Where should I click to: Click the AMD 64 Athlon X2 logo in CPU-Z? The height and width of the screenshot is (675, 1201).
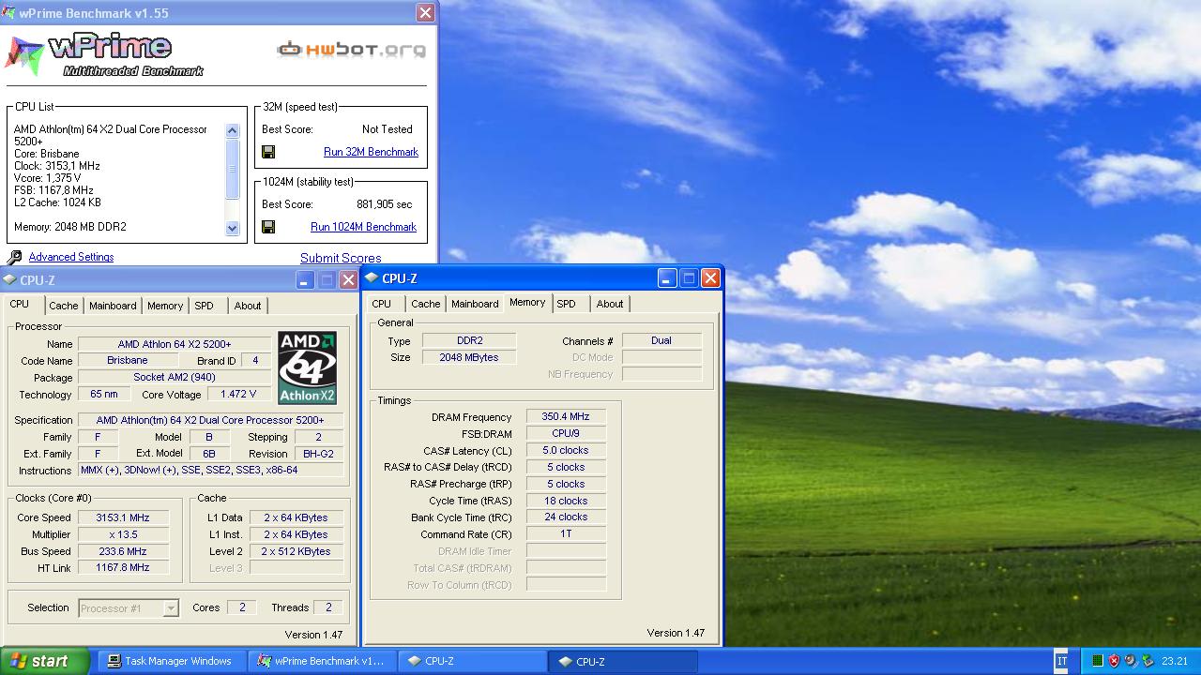click(x=307, y=367)
